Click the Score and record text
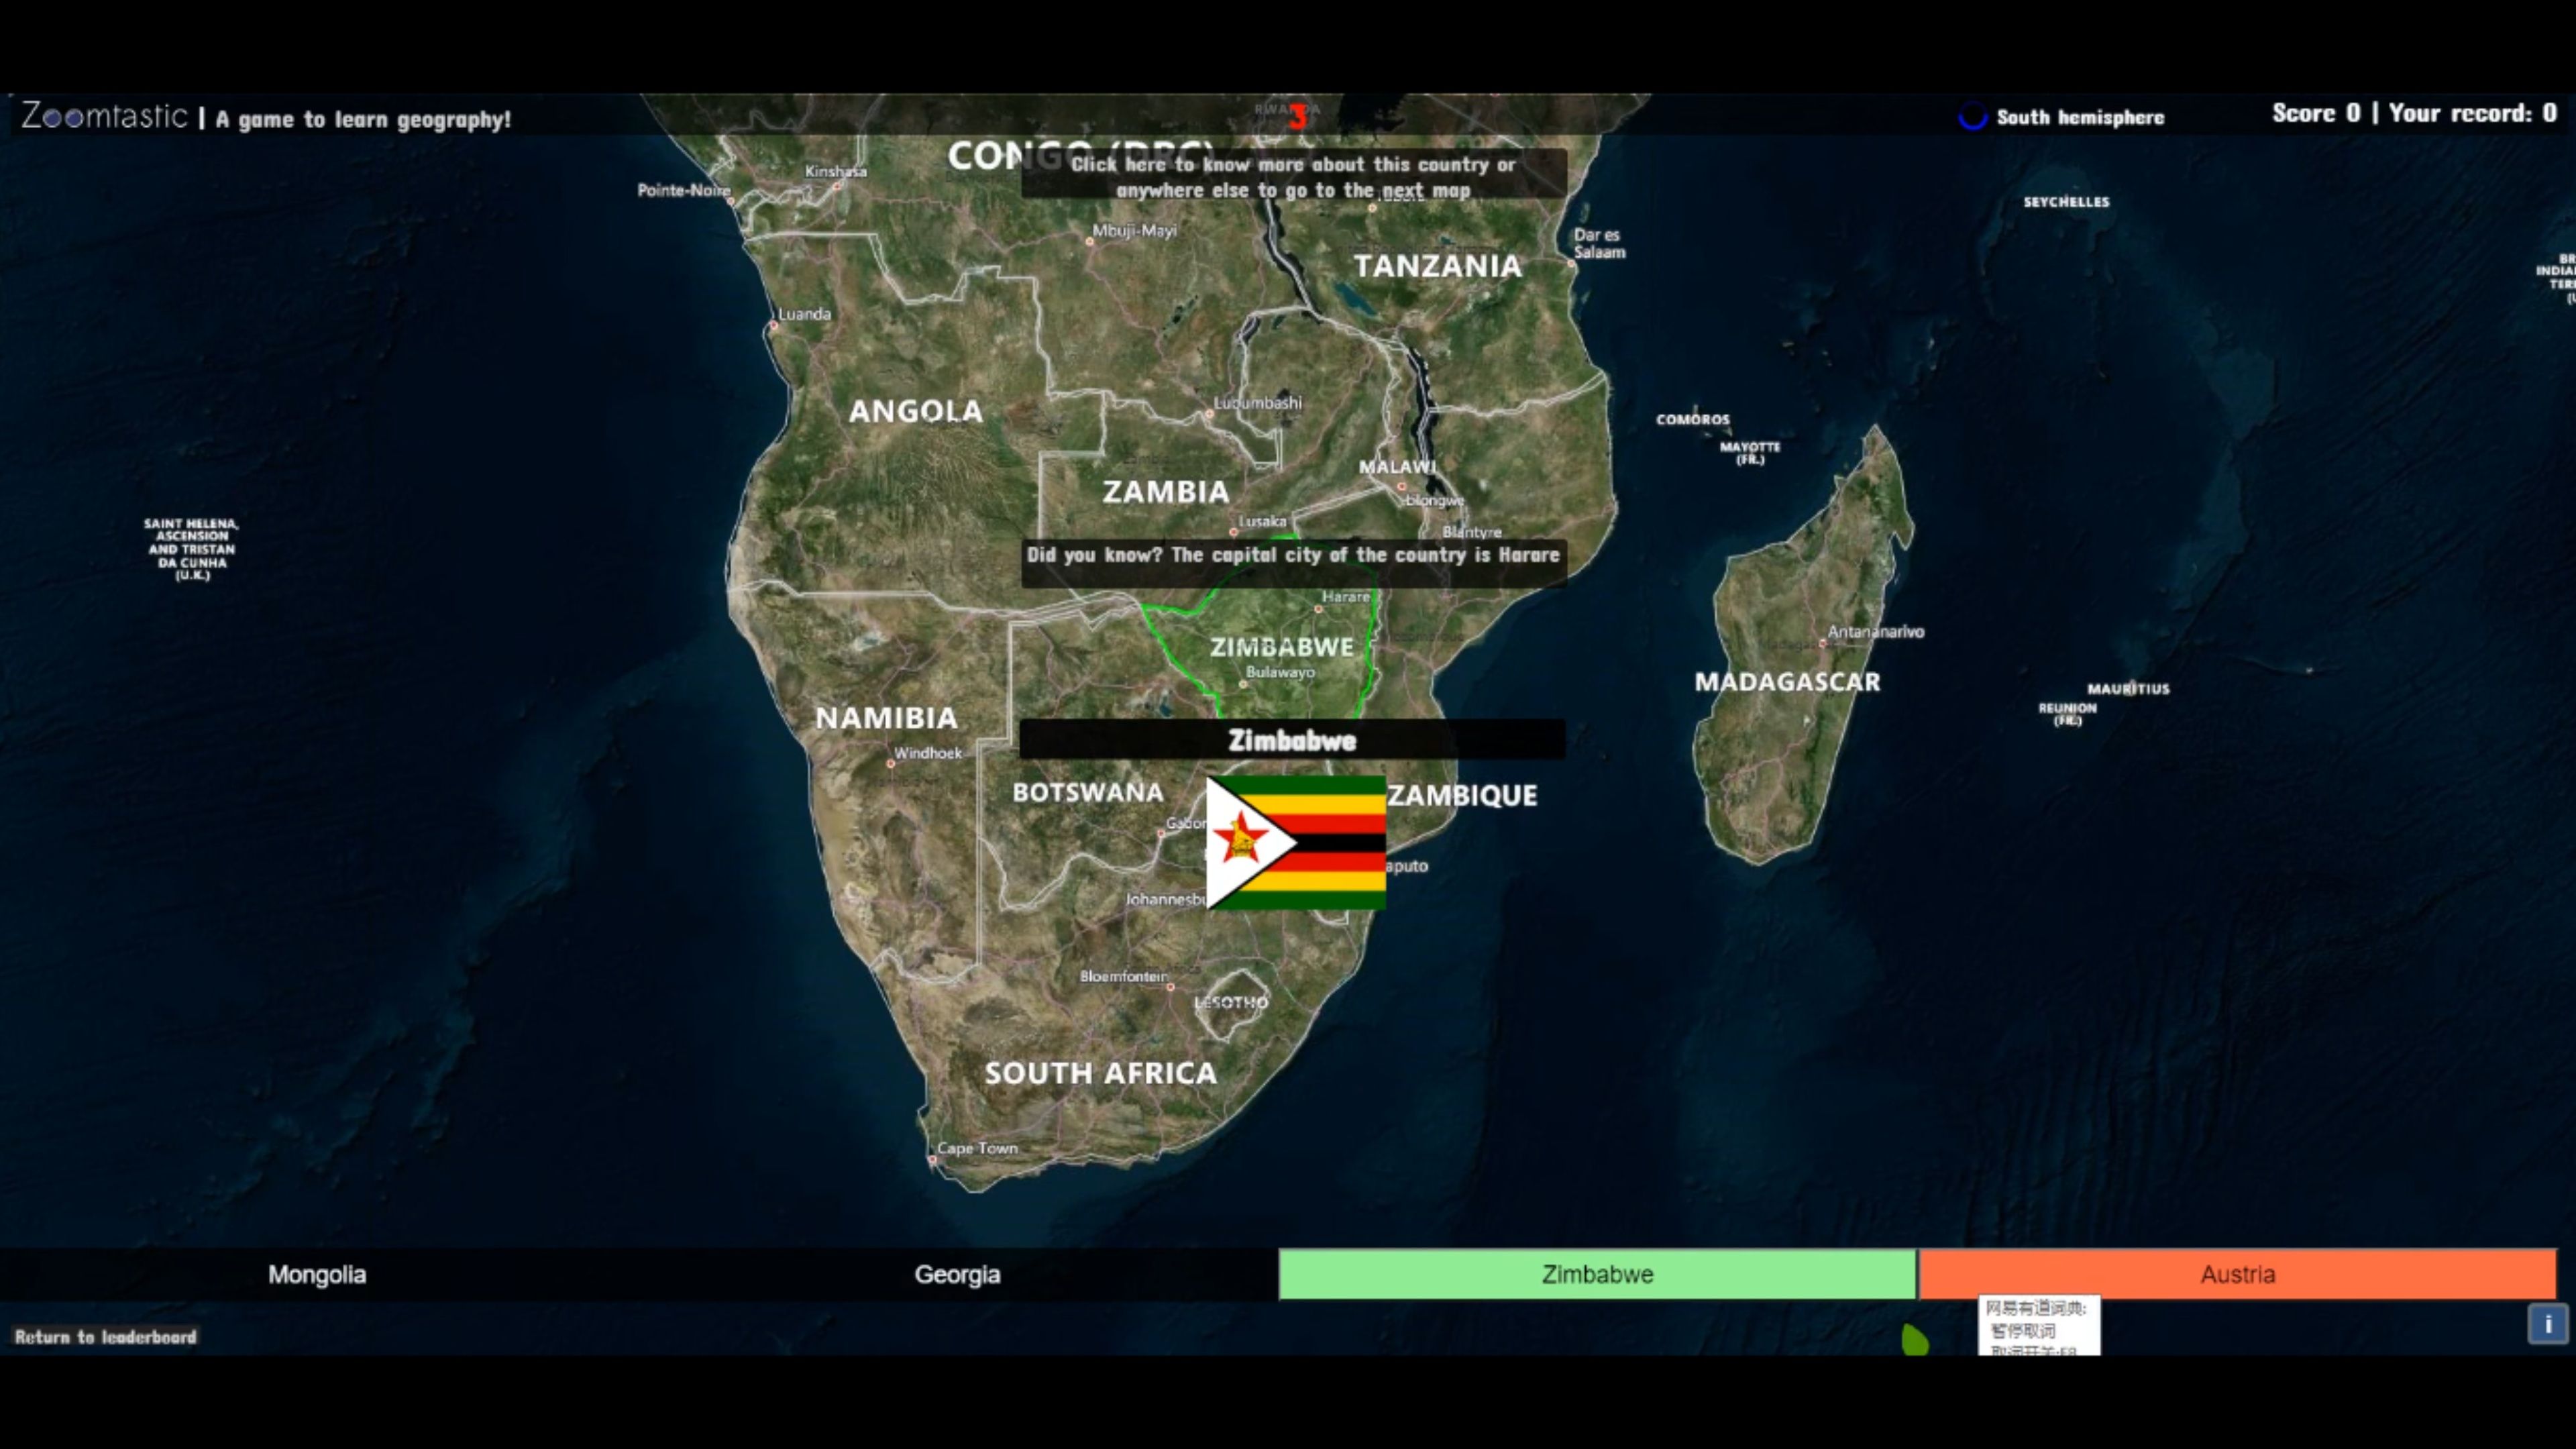The width and height of the screenshot is (2576, 1449). [2414, 113]
